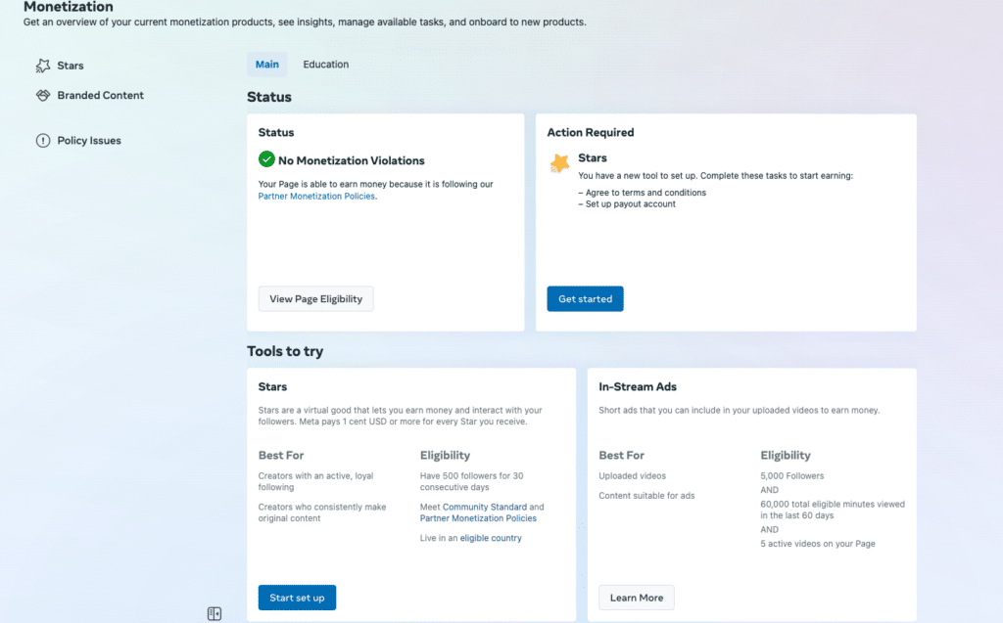
Task: Click the Get started button
Action: 585,299
